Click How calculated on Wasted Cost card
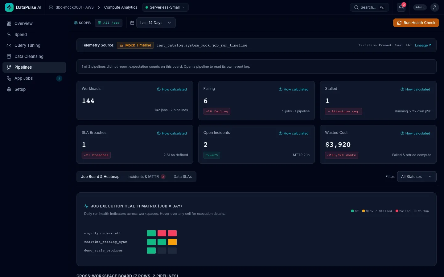 [415, 133]
